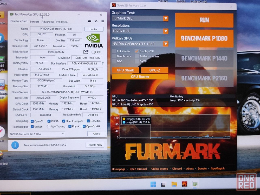Image resolution: width=260 pixels, height=195 pixels.
Task: Toggle the OpenCL checkbox
Action: coord(32,121)
